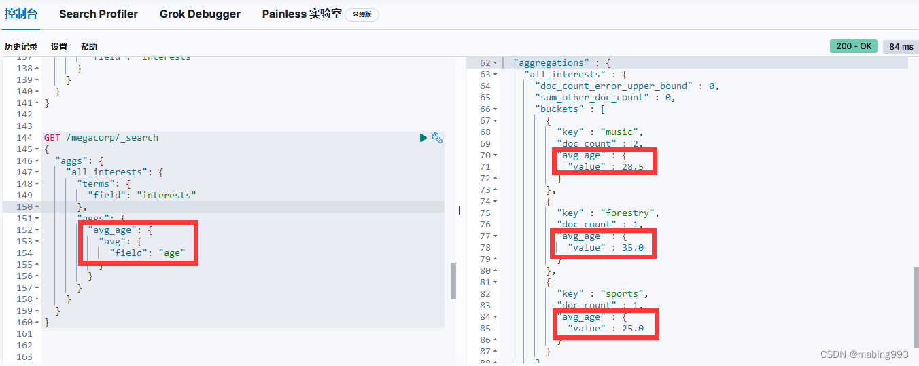Viewport: 919px width, 366px height.
Task: Click the 公测版 beta badge
Action: tap(362, 14)
